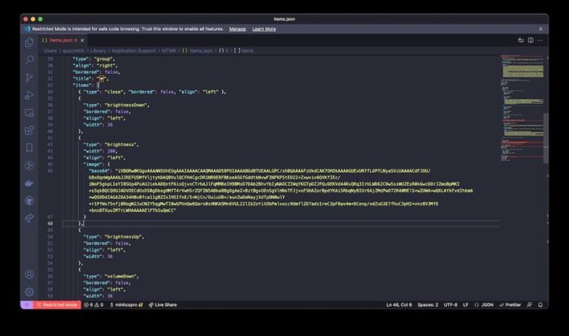The image size is (569, 336).
Task: Click the "right" align value on line 30
Action: click(x=106, y=66)
